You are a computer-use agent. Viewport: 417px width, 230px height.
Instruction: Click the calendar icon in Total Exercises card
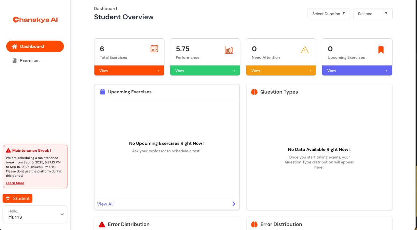tap(154, 49)
